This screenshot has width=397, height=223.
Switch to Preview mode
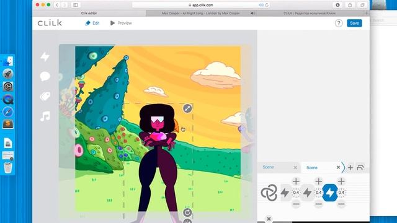(x=121, y=23)
